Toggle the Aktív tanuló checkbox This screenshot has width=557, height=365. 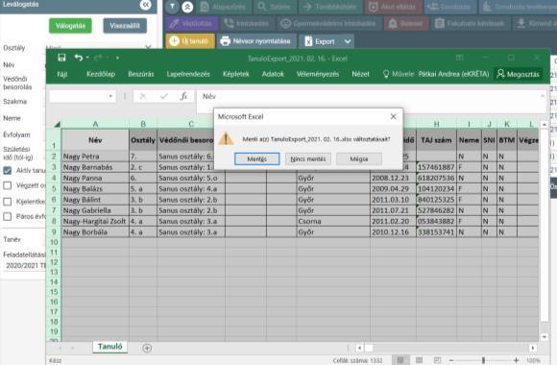click(x=7, y=170)
